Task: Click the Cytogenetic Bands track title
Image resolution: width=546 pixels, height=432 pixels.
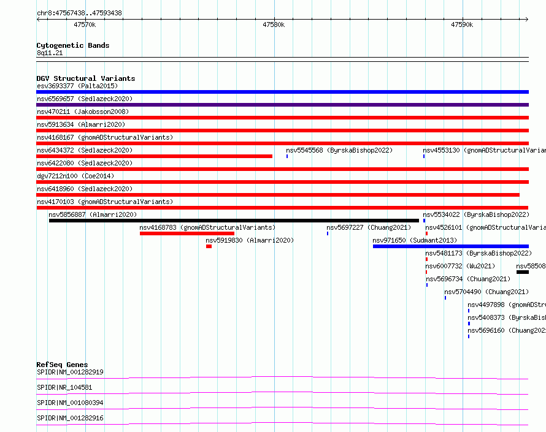Action: pyautogui.click(x=73, y=45)
